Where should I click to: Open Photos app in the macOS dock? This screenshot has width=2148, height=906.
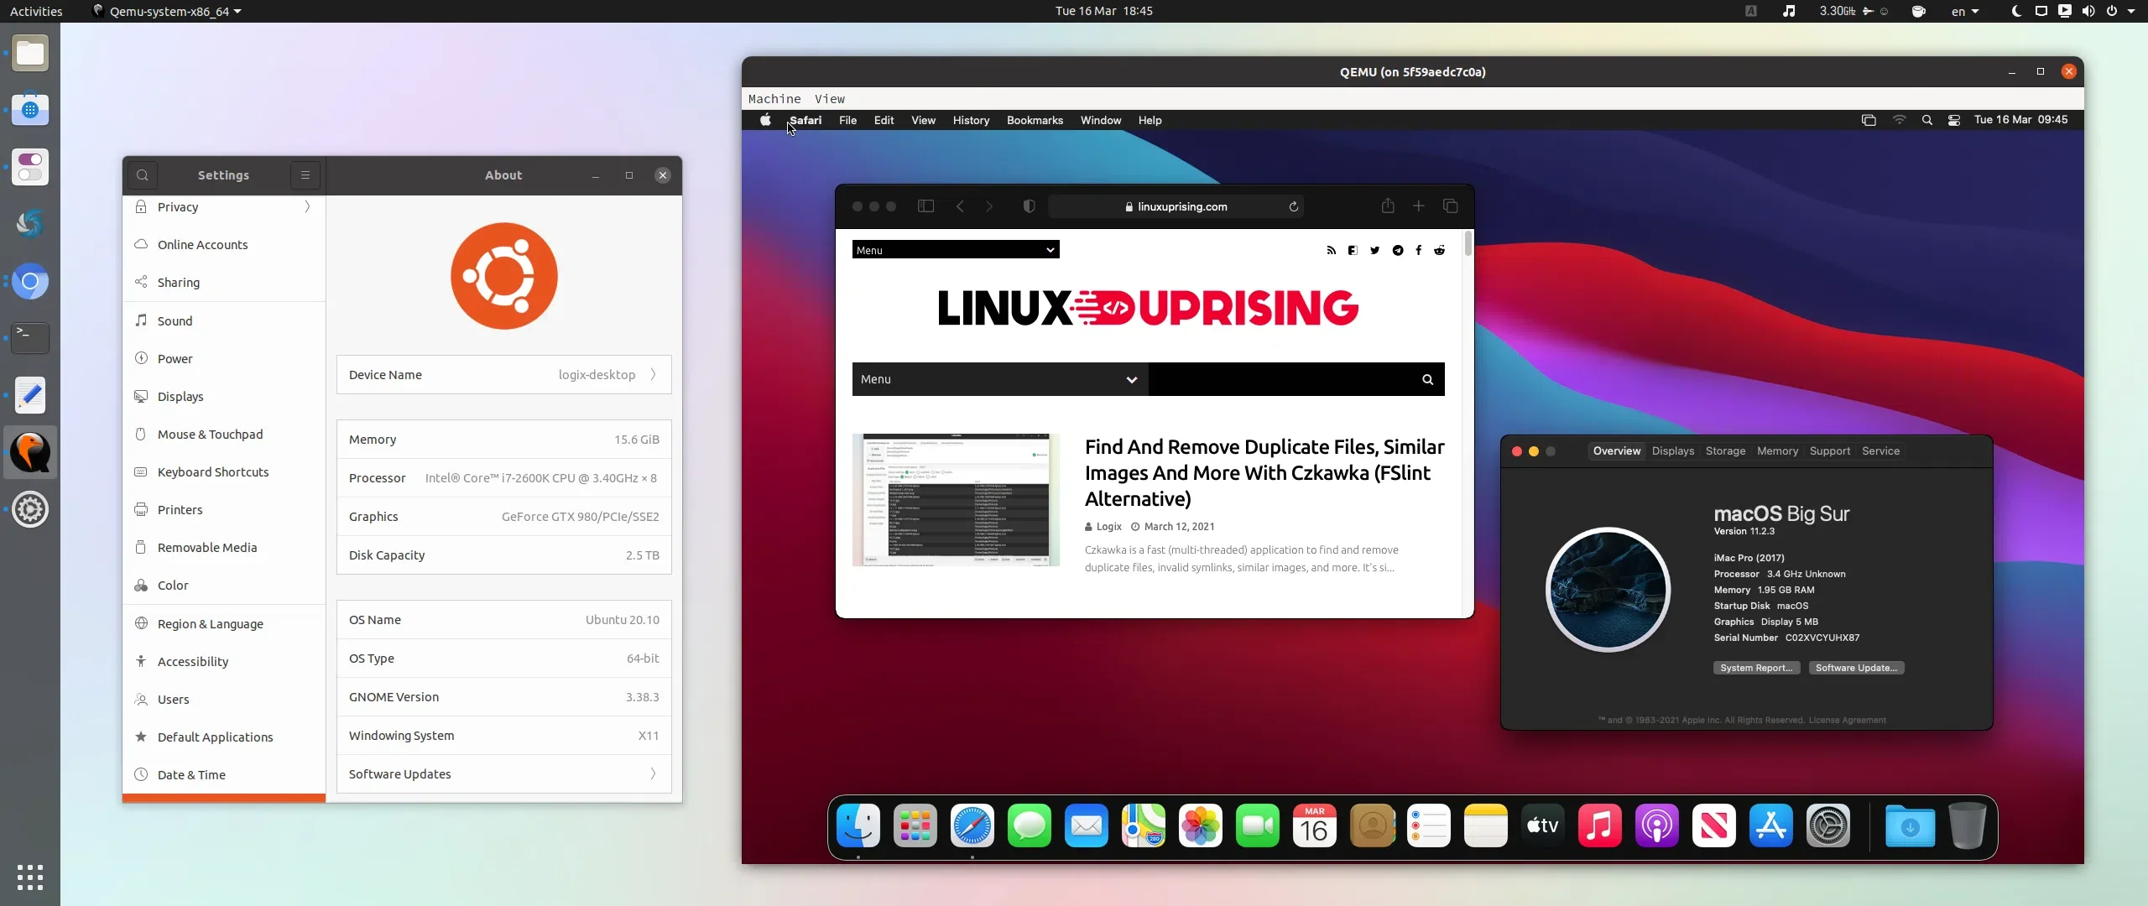pos(1201,826)
